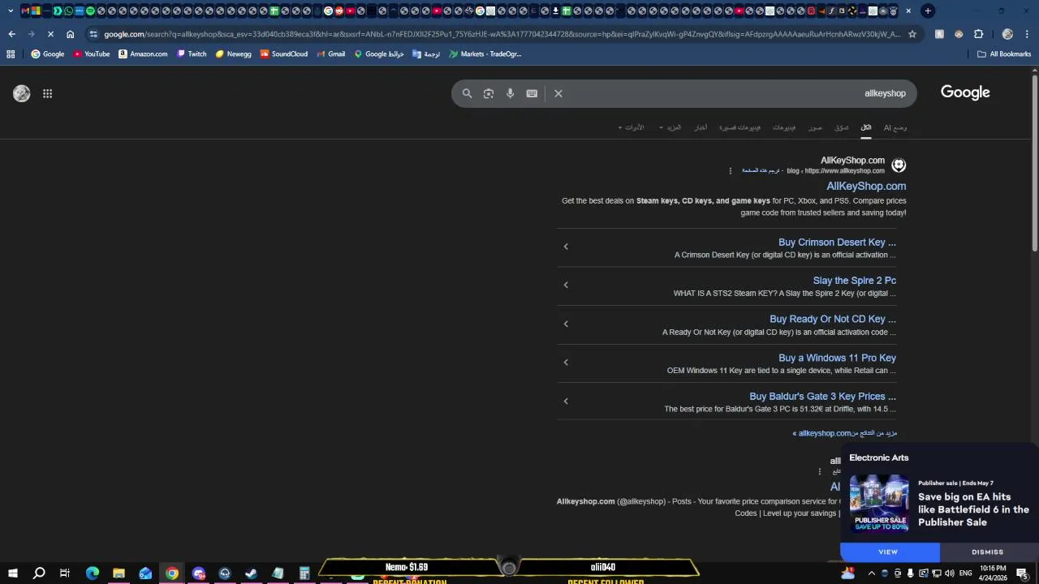
Task: Click the Chrome address bar URL
Action: tap(502, 34)
